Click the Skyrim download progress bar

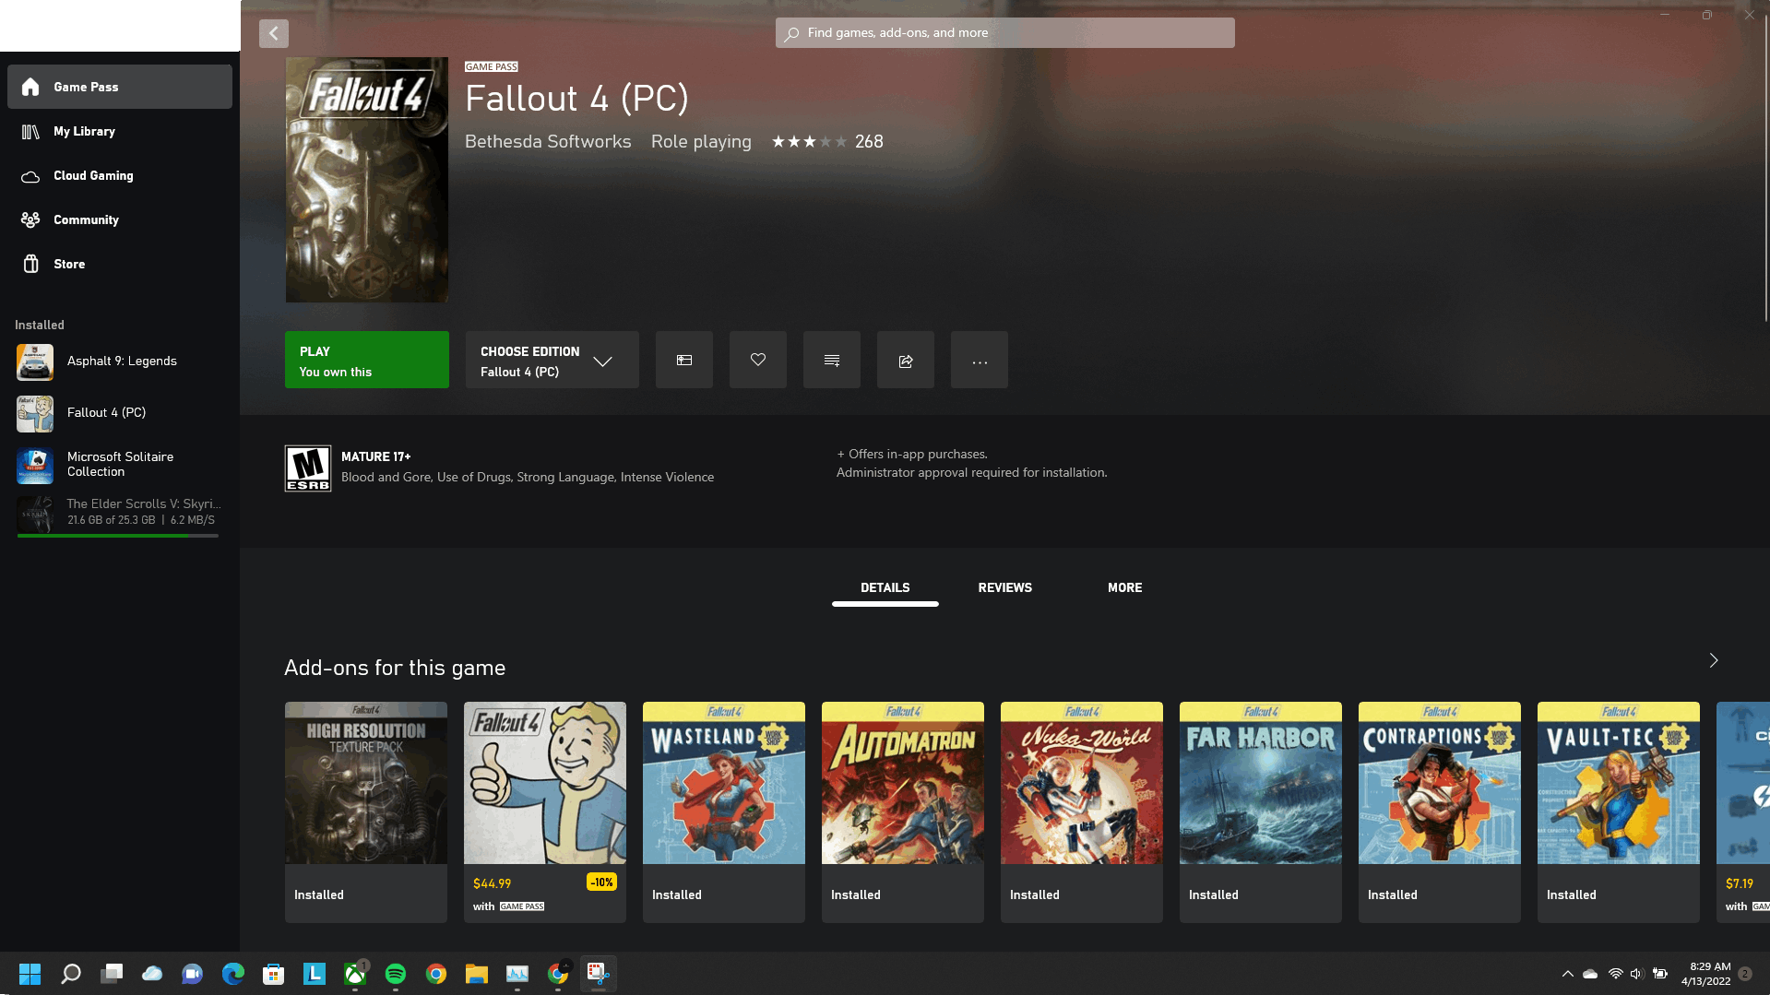click(118, 536)
